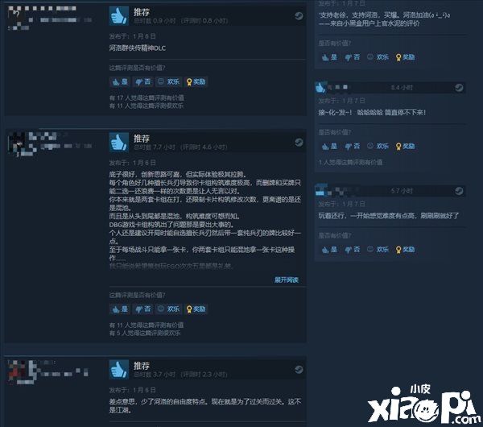Open the first reviewer's avatar profile
This screenshot has width=483, height=427.
[19, 18]
